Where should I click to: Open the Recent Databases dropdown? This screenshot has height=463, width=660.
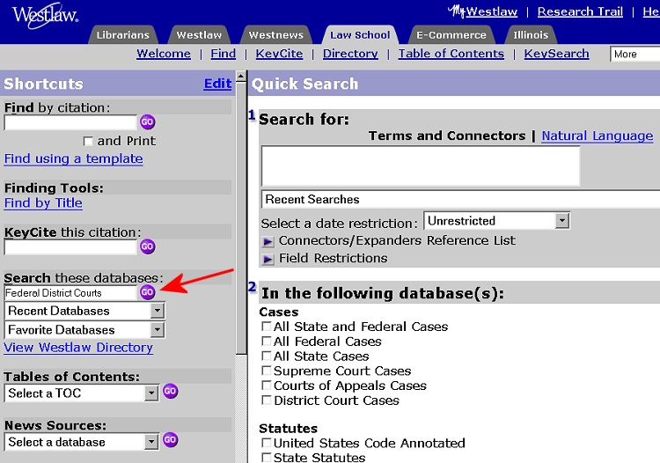[84, 311]
